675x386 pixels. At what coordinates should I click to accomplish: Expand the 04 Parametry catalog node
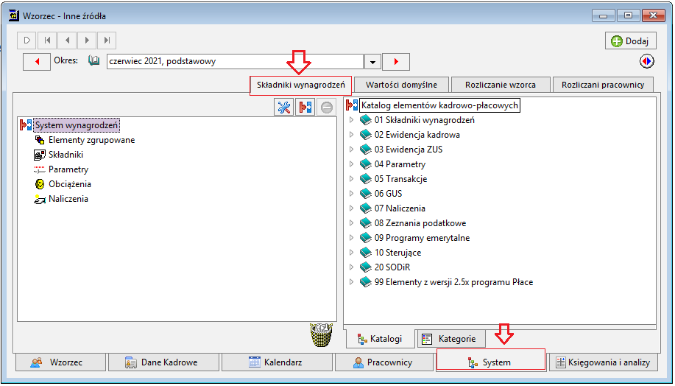click(x=351, y=164)
